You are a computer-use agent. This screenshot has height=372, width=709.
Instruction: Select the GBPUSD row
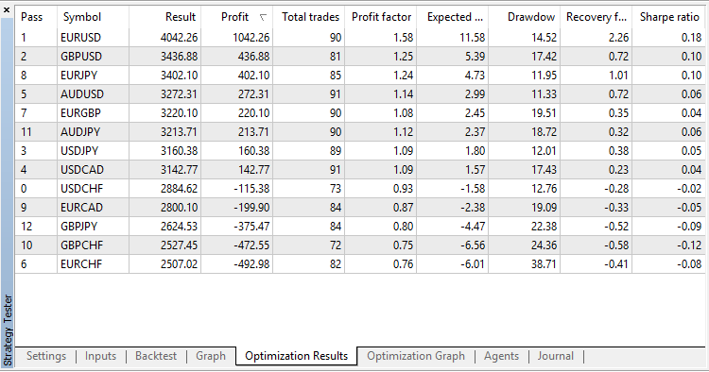click(360, 57)
